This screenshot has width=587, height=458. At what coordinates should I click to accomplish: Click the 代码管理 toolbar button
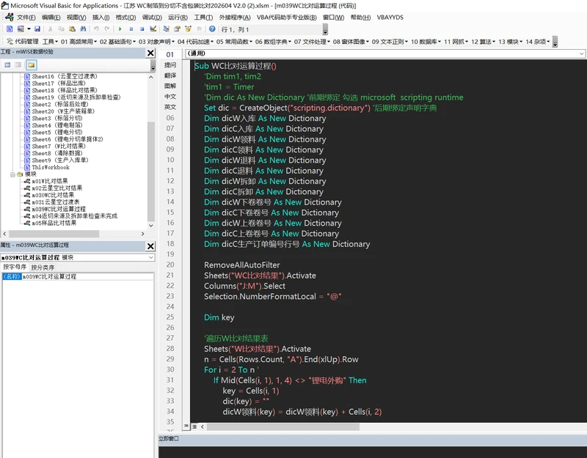(23, 42)
